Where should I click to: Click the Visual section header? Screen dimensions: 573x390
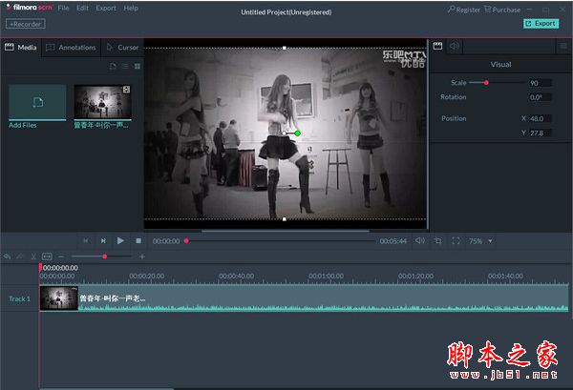pos(500,65)
